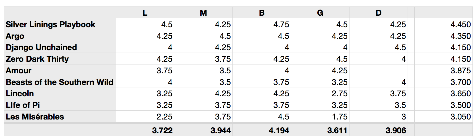476x140 pixels.
Task: Click the L column average 3.722
Action: point(162,131)
